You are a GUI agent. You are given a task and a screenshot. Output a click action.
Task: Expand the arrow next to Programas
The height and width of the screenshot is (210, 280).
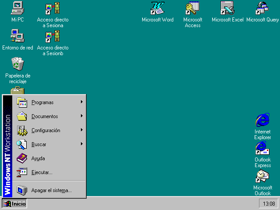pos(82,102)
